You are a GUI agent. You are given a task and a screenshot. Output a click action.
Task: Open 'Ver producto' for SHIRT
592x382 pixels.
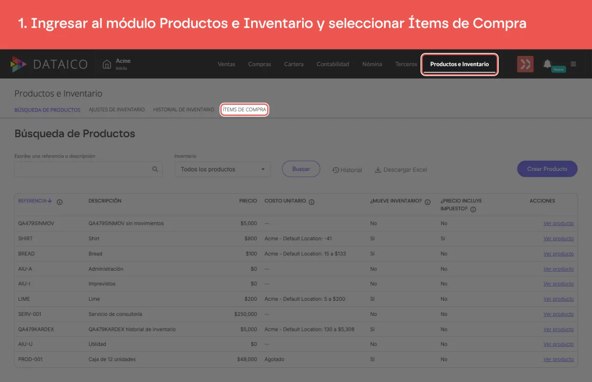(x=559, y=239)
